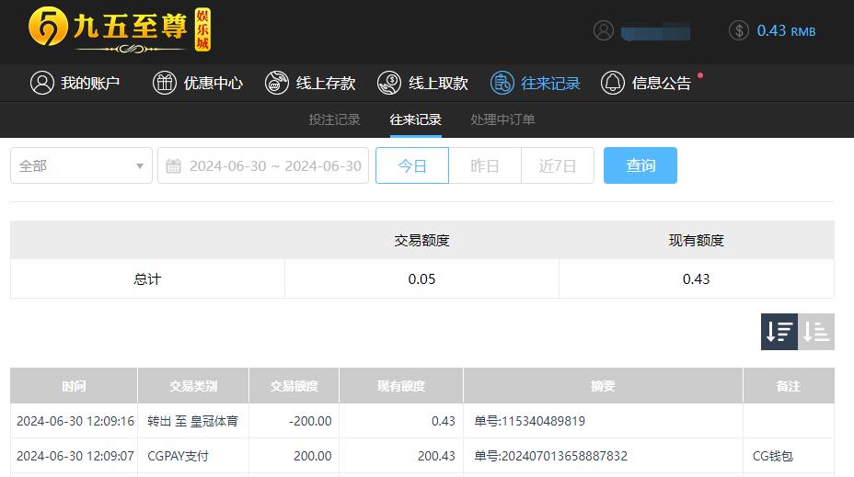Switch to 投注记录 tab
854x477 pixels.
click(x=334, y=119)
